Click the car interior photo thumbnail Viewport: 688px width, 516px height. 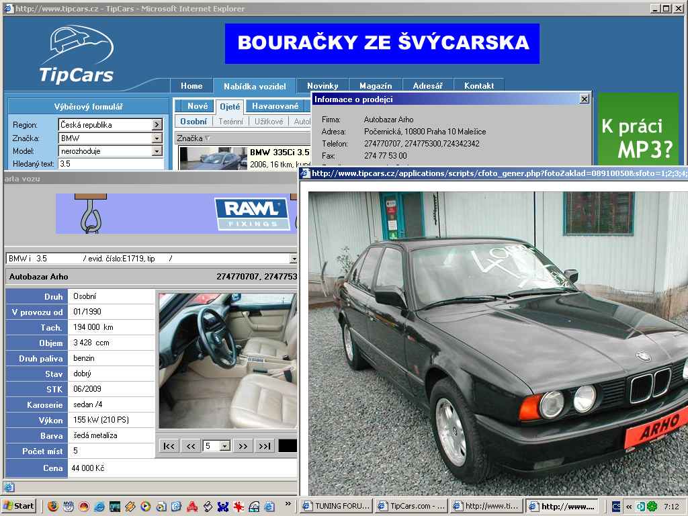(x=228, y=361)
